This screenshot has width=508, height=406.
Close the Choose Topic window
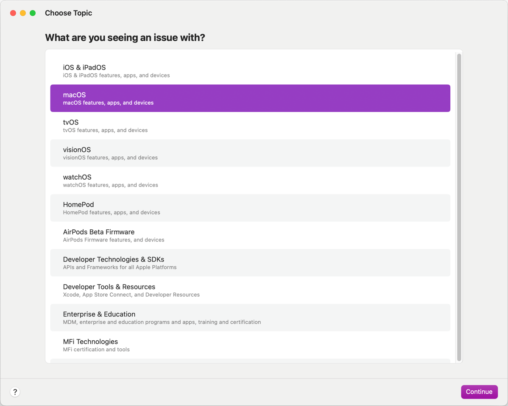[x=13, y=13]
